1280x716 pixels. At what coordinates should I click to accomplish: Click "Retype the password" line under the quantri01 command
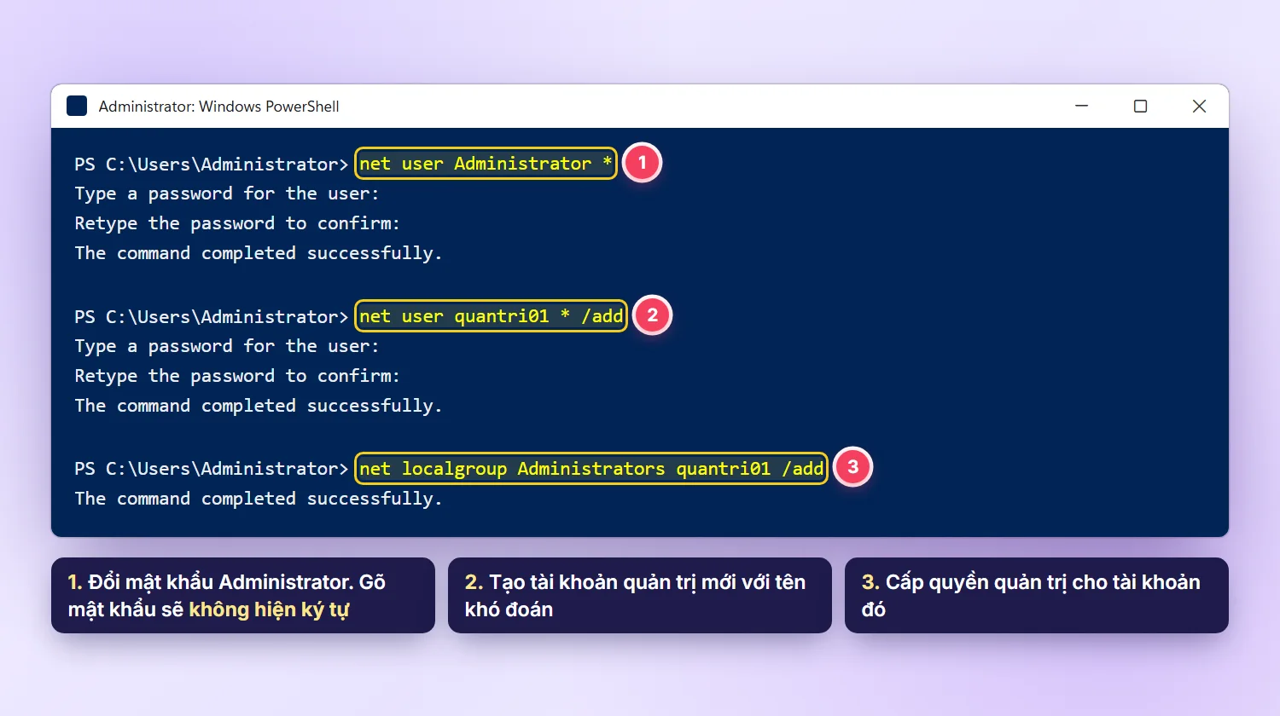(x=237, y=376)
